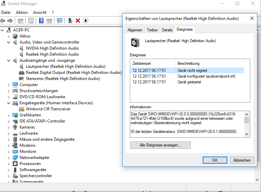The width and height of the screenshot is (261, 192).
Task: Select Winbond CIR Transceiver device
Action: click(48, 109)
